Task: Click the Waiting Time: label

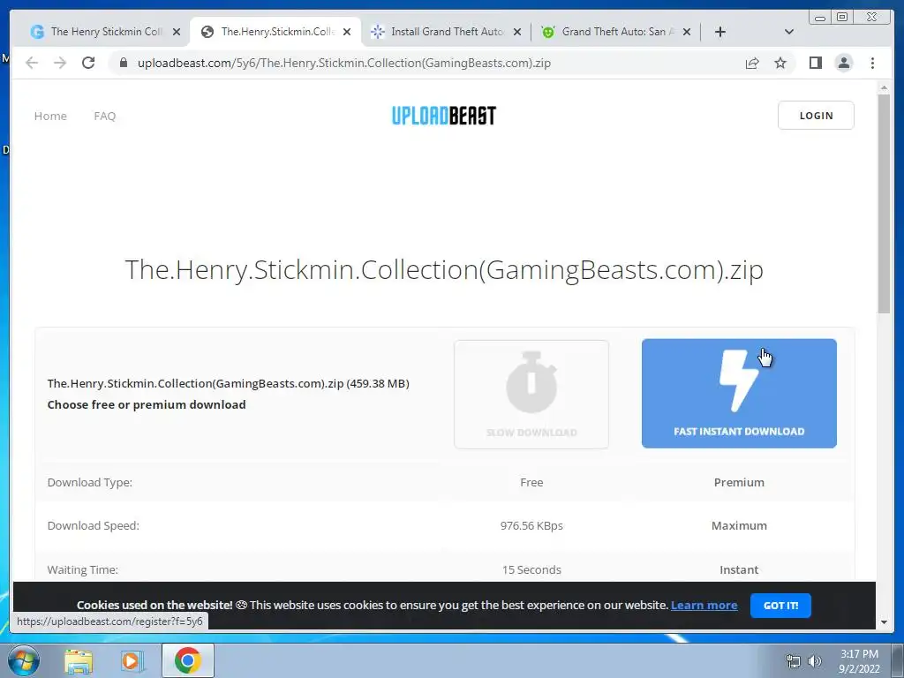Action: point(82,569)
